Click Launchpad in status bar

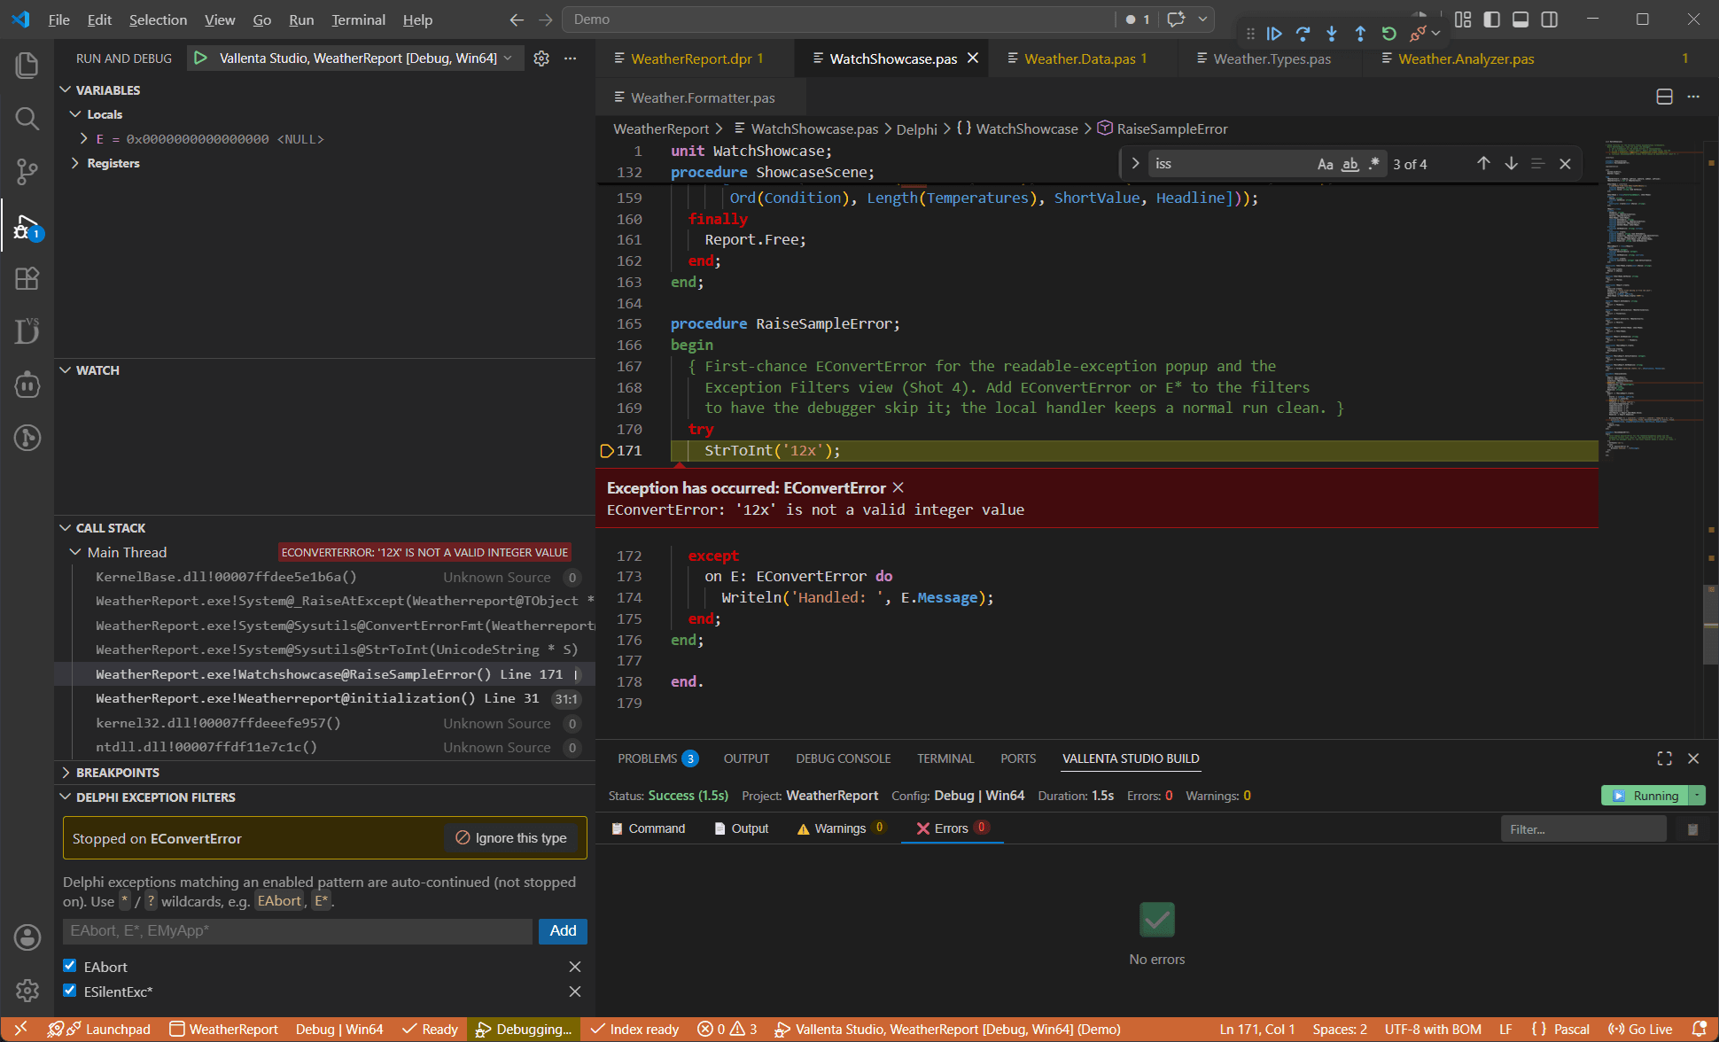(108, 1030)
